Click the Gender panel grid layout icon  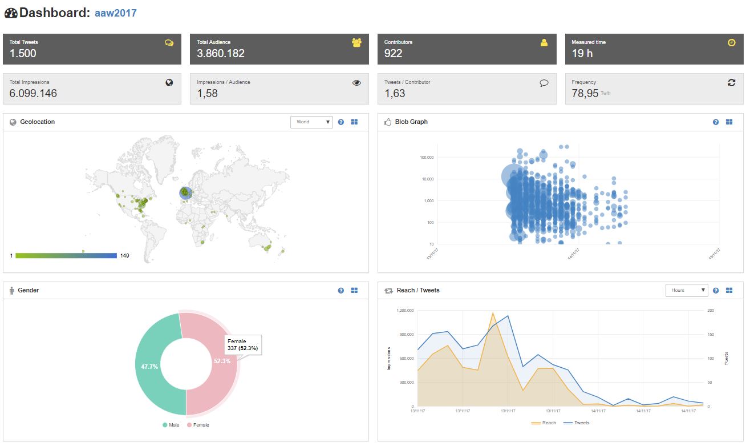(354, 291)
